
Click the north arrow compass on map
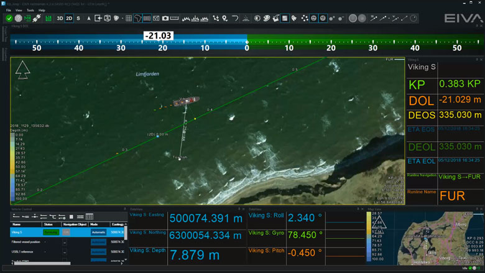coord(22,70)
